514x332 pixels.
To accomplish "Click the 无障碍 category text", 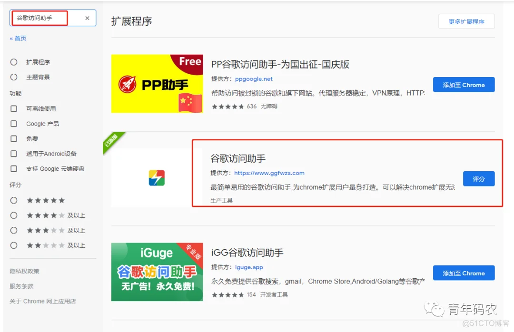I will (x=269, y=107).
